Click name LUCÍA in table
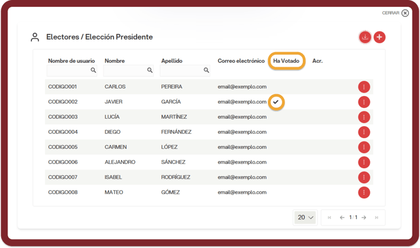The image size is (420, 248). (112, 117)
